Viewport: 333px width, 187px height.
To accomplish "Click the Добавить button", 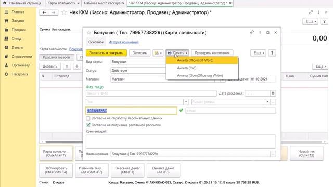I will 50,66.
